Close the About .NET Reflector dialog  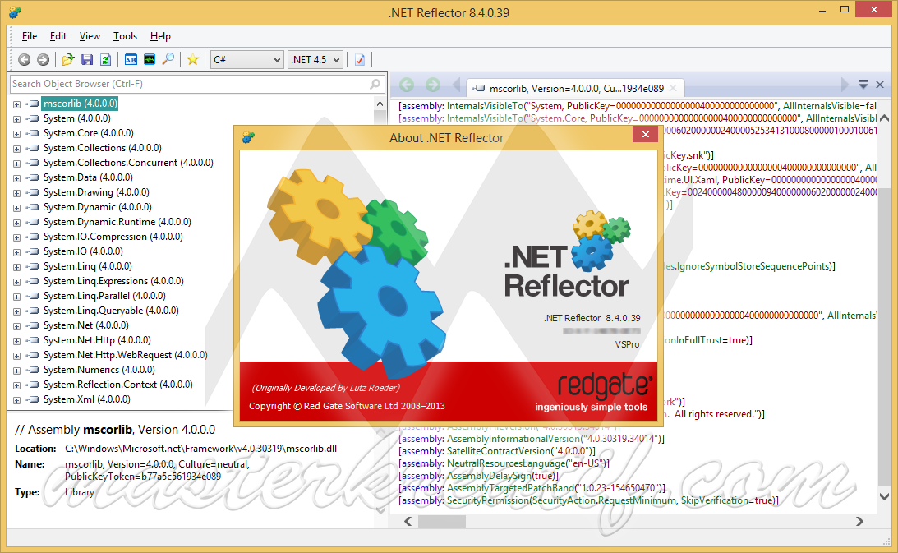[x=646, y=134]
